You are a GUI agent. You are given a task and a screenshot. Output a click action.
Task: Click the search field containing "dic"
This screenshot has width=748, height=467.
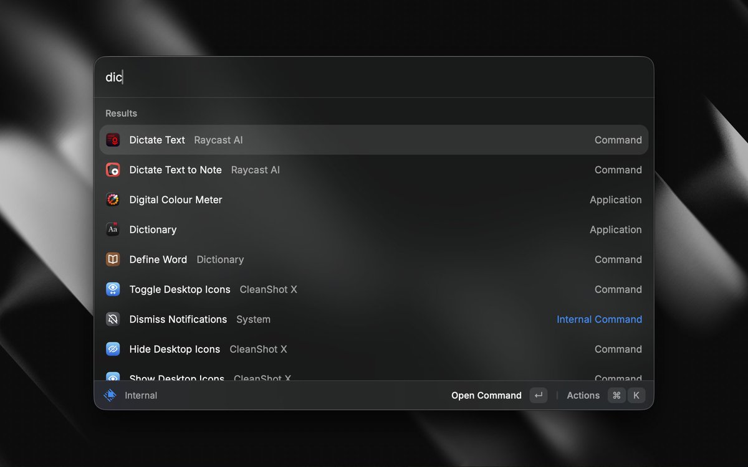coord(374,77)
